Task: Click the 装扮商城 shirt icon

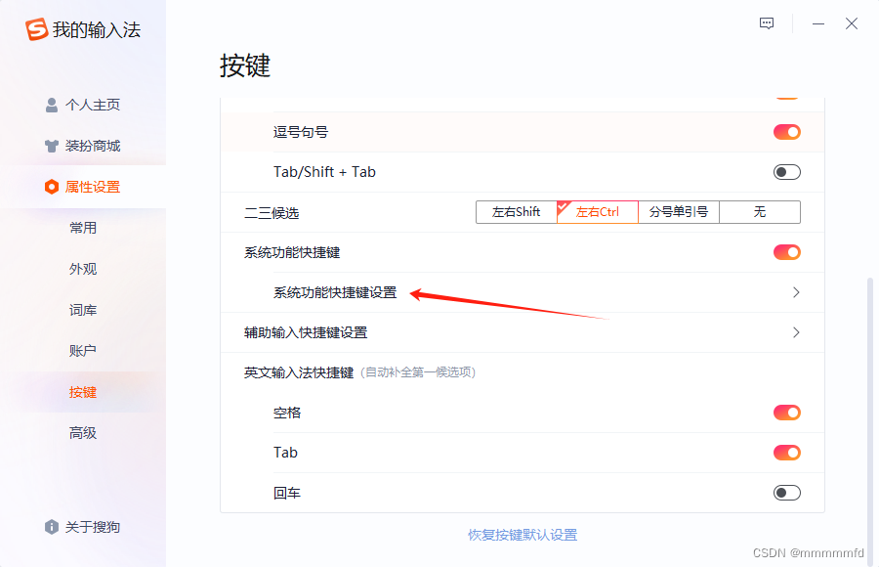Action: [52, 146]
